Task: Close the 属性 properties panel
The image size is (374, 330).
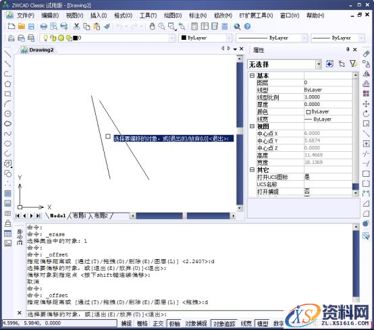Action: point(355,49)
